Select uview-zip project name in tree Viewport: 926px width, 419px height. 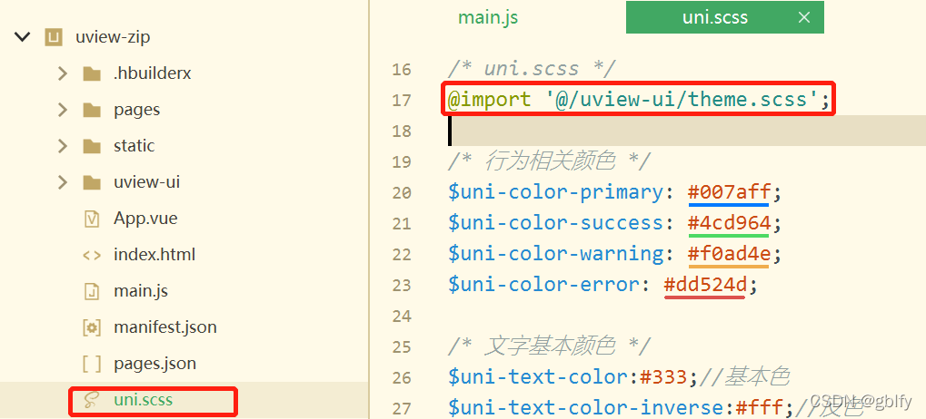[113, 38]
